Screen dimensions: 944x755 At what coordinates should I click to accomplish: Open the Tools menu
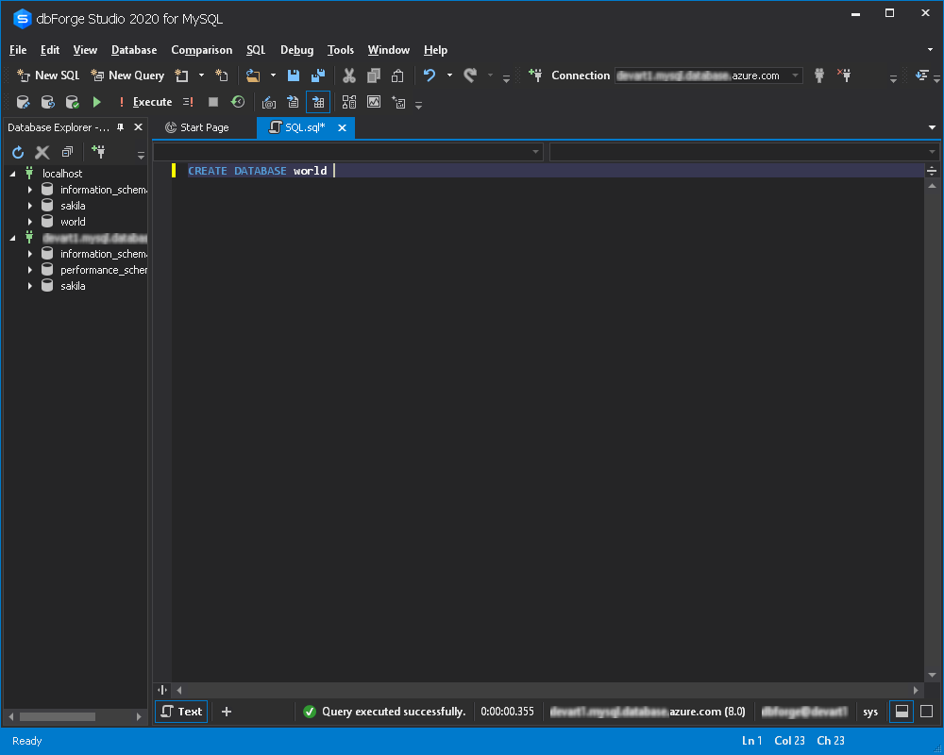(341, 50)
